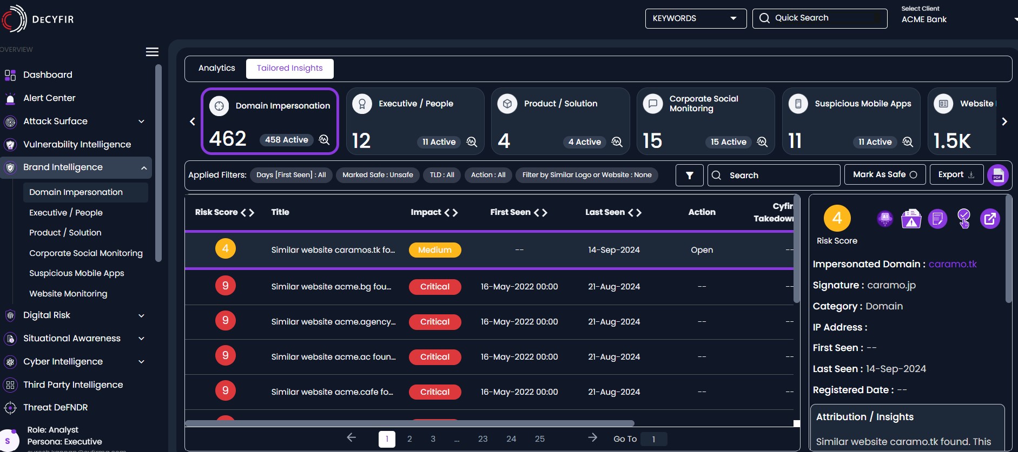Image resolution: width=1018 pixels, height=452 pixels.
Task: Click the magnifier icon on Executive / People card
Action: (472, 141)
